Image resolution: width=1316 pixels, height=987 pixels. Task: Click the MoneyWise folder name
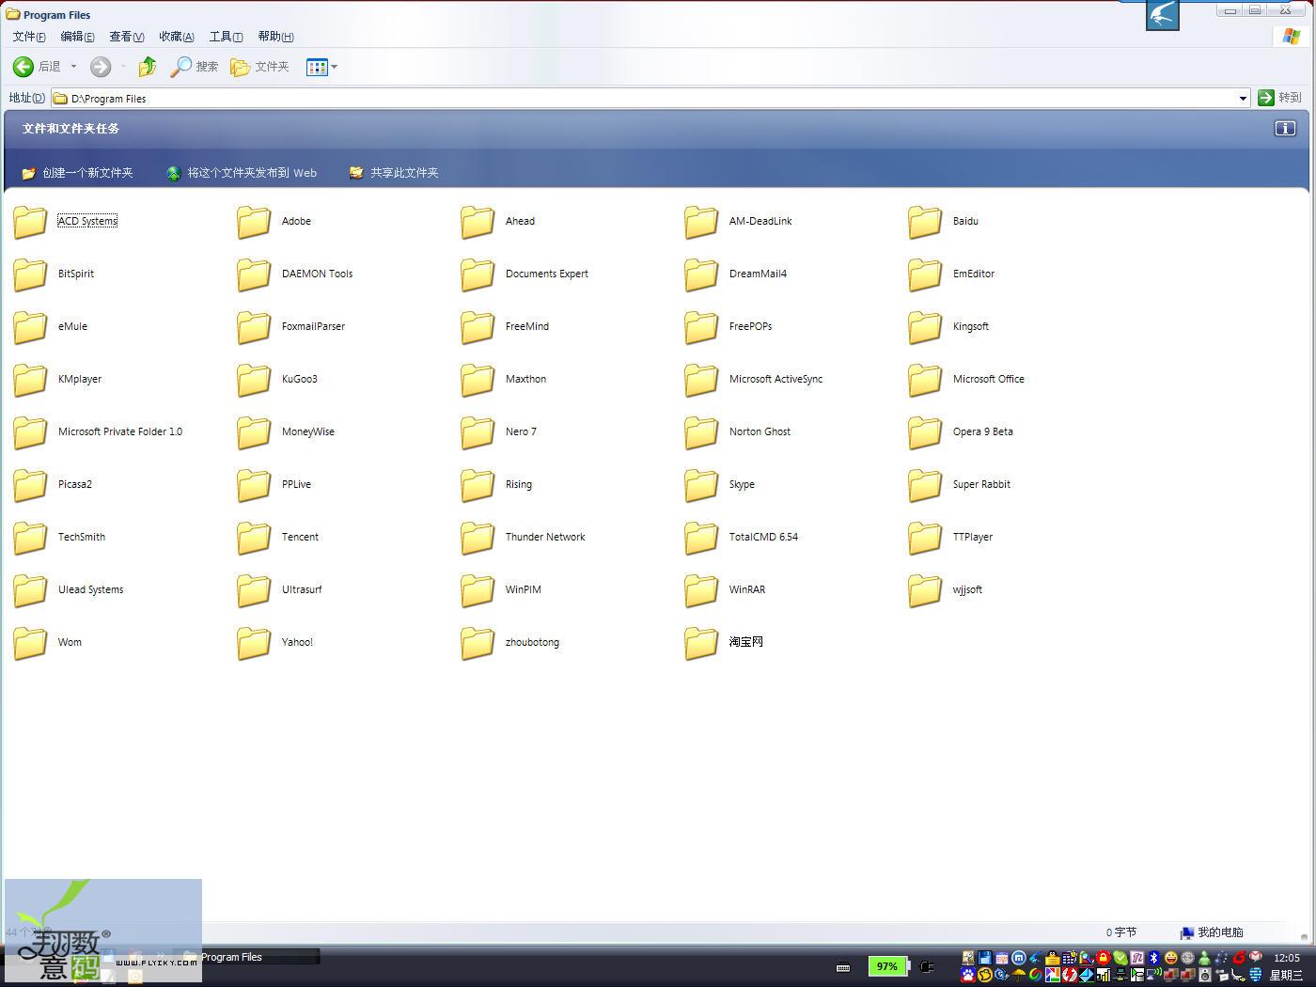[308, 431]
